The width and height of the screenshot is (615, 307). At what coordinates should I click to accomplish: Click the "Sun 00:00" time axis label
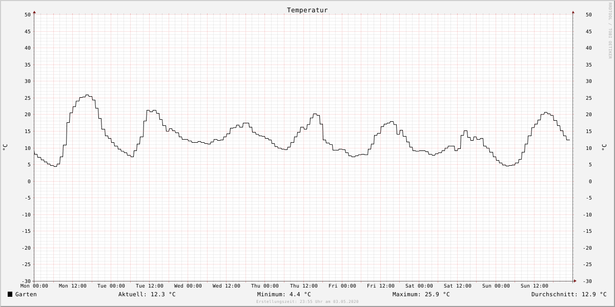pyautogui.click(x=496, y=286)
